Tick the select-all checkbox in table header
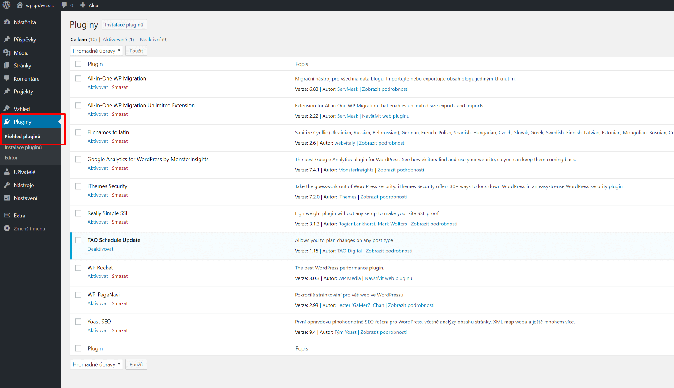674x388 pixels. pyautogui.click(x=78, y=64)
